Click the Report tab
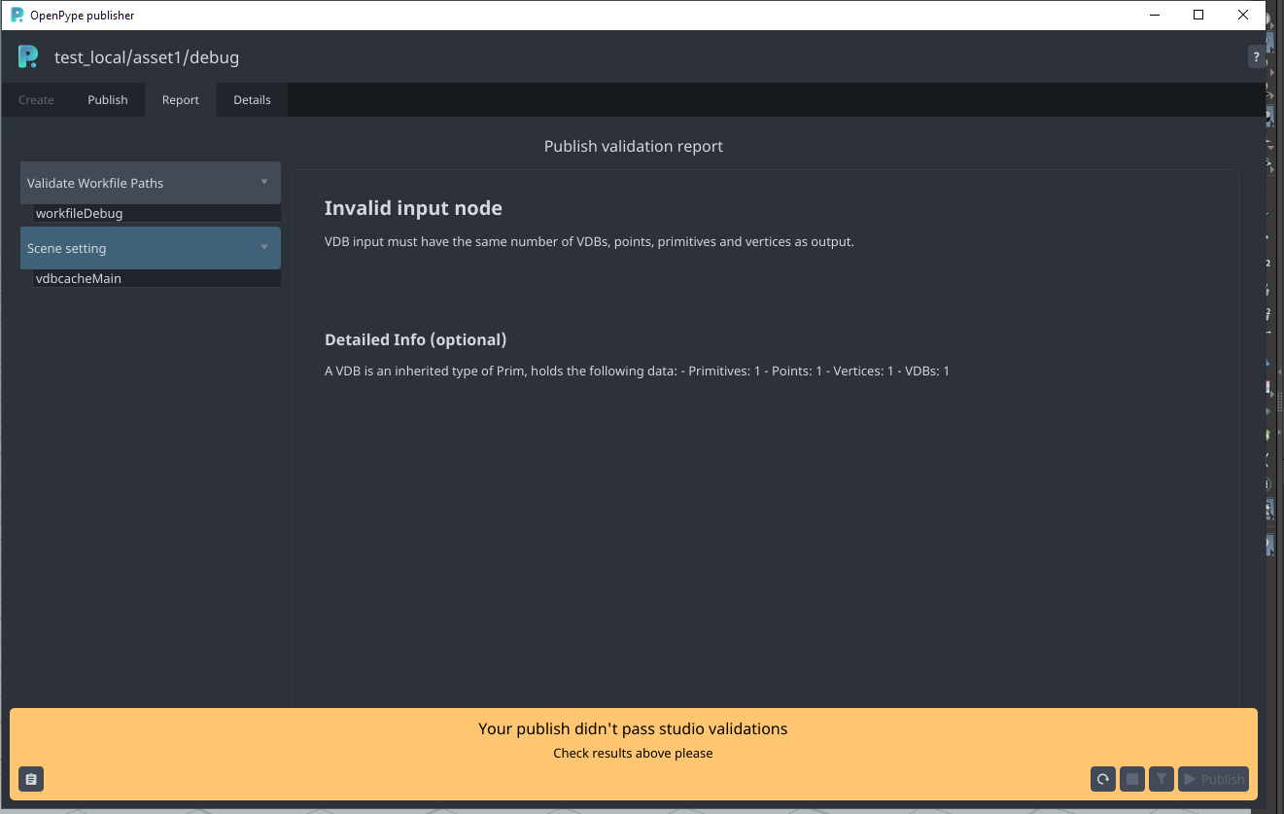Image resolution: width=1284 pixels, height=814 pixels. pyautogui.click(x=180, y=99)
